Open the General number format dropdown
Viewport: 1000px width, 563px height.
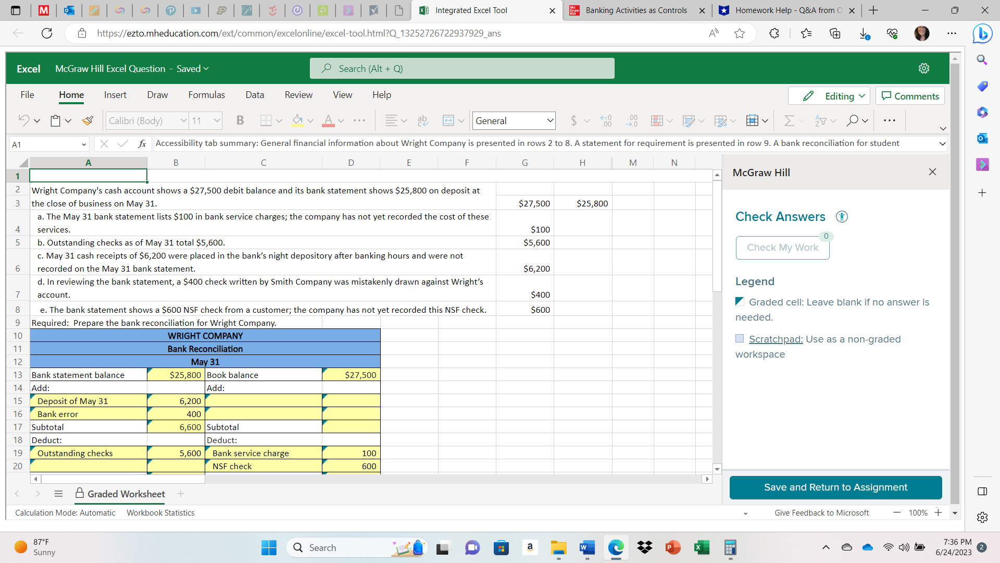(514, 120)
